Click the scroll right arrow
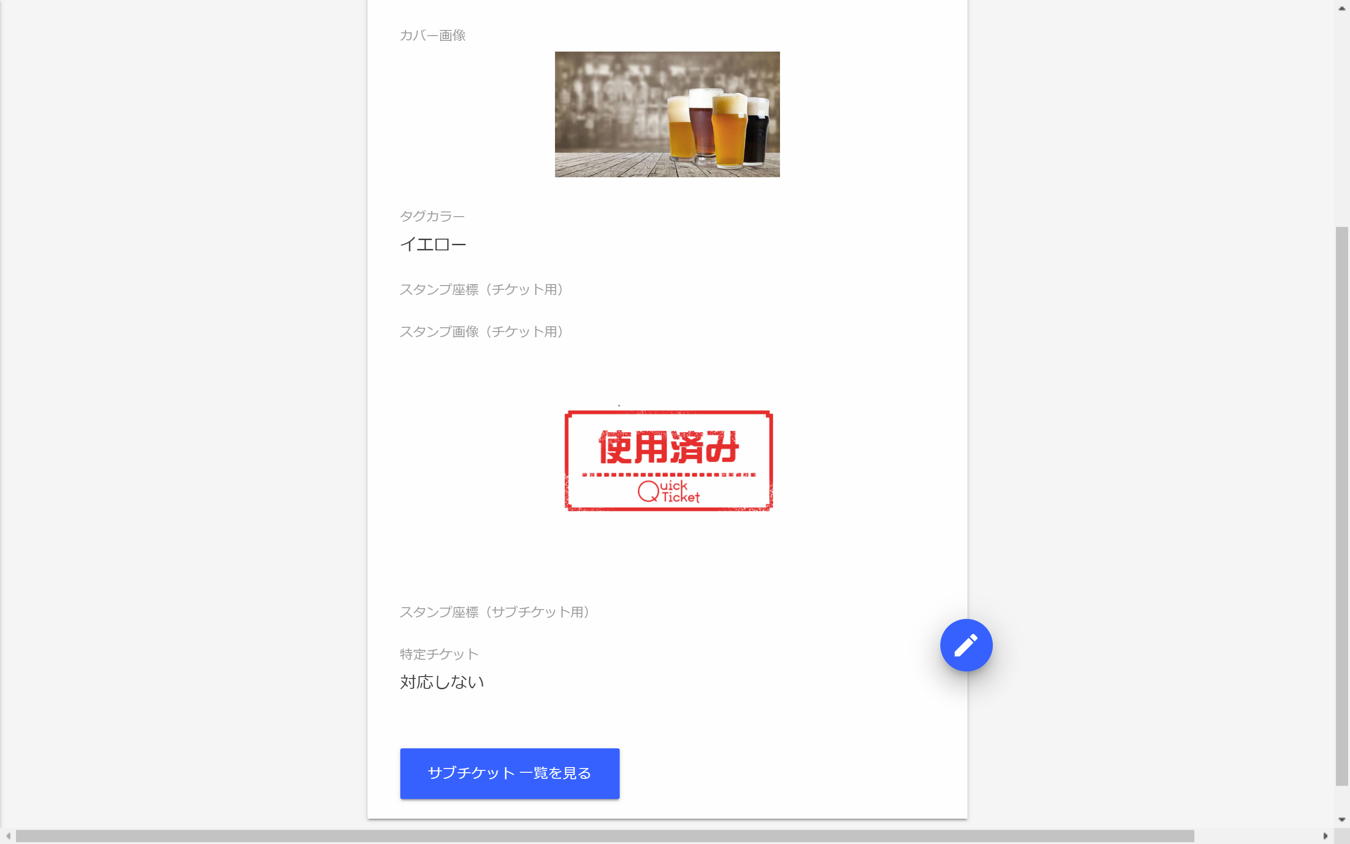The width and height of the screenshot is (1350, 844). point(1326,836)
